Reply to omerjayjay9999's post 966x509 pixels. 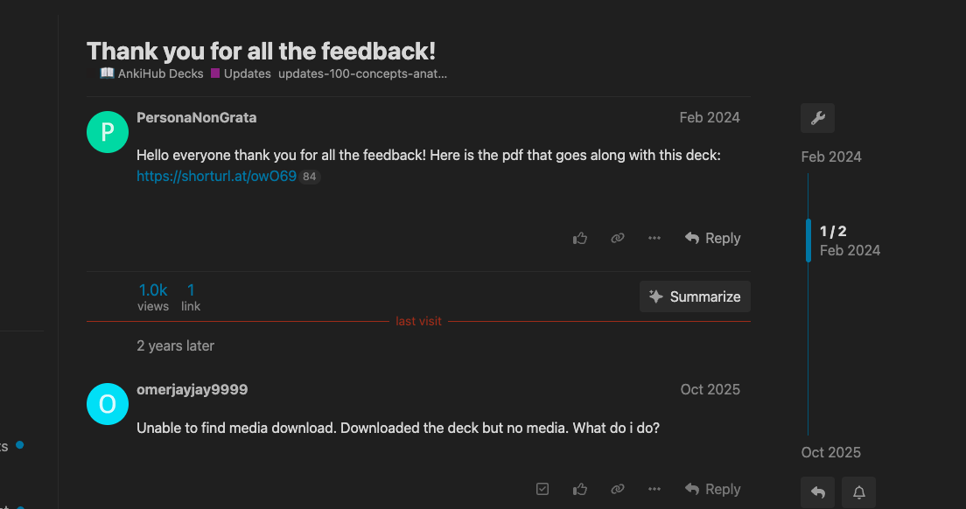[712, 489]
